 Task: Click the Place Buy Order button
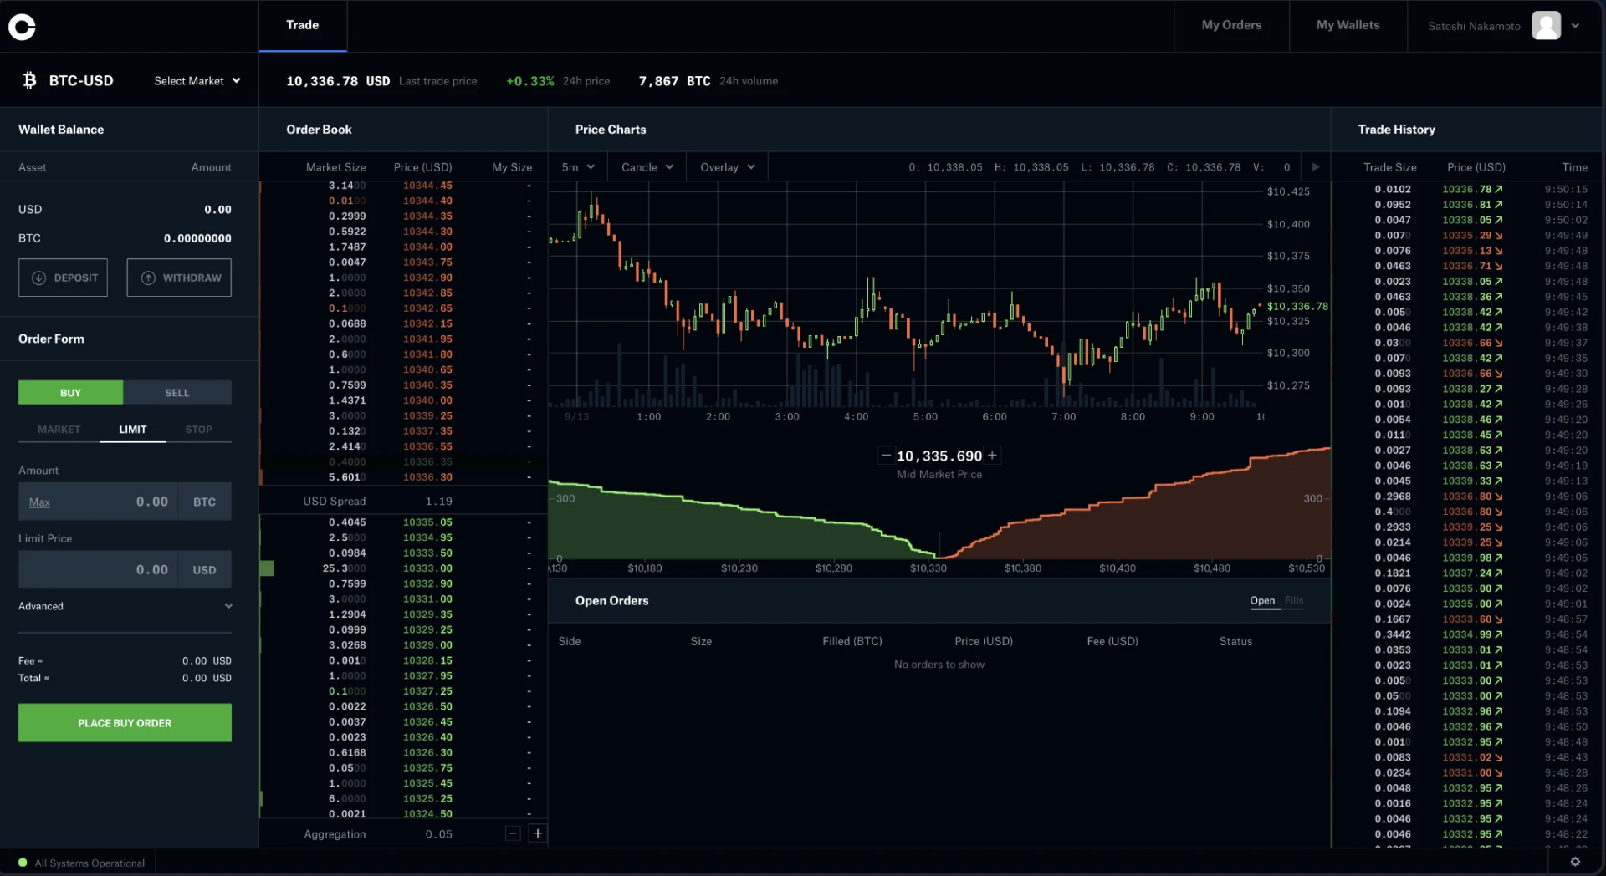click(x=124, y=722)
